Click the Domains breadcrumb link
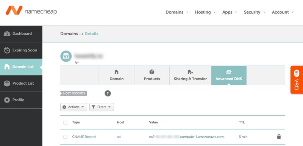Viewport: 303px width, 146px height. [69, 34]
